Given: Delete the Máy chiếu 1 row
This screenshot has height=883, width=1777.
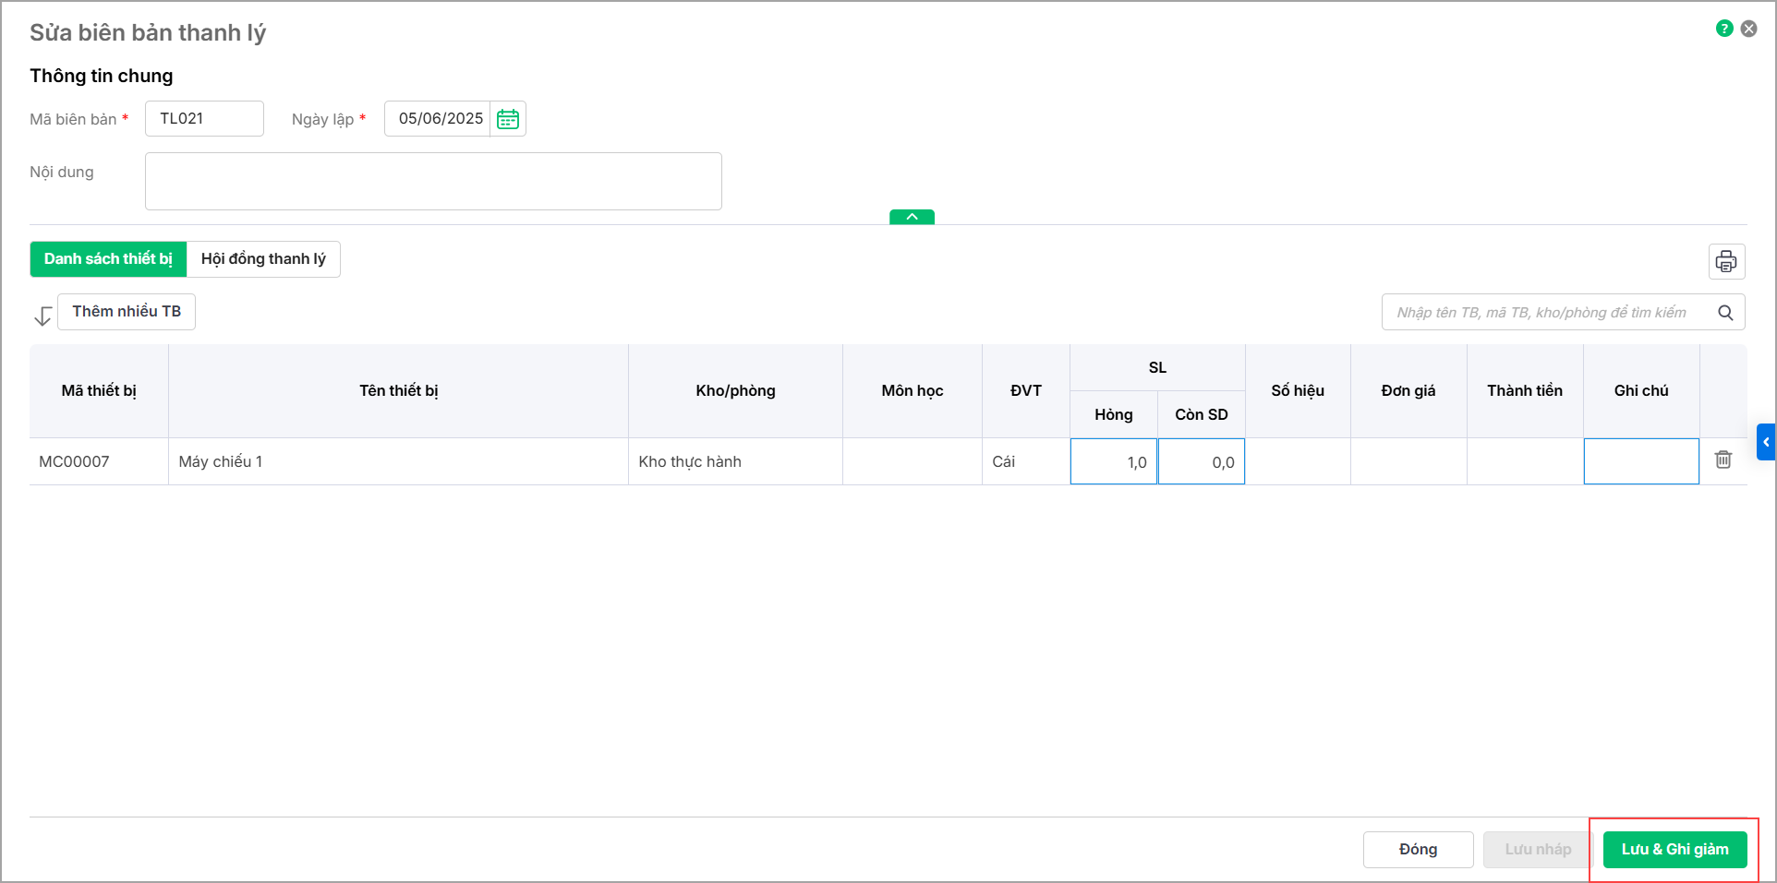Looking at the screenshot, I should 1723,459.
